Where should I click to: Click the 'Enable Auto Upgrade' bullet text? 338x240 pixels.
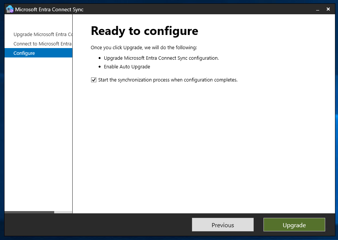127,67
